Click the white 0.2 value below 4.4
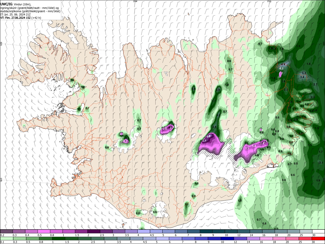The image size is (325, 244). (281, 69)
